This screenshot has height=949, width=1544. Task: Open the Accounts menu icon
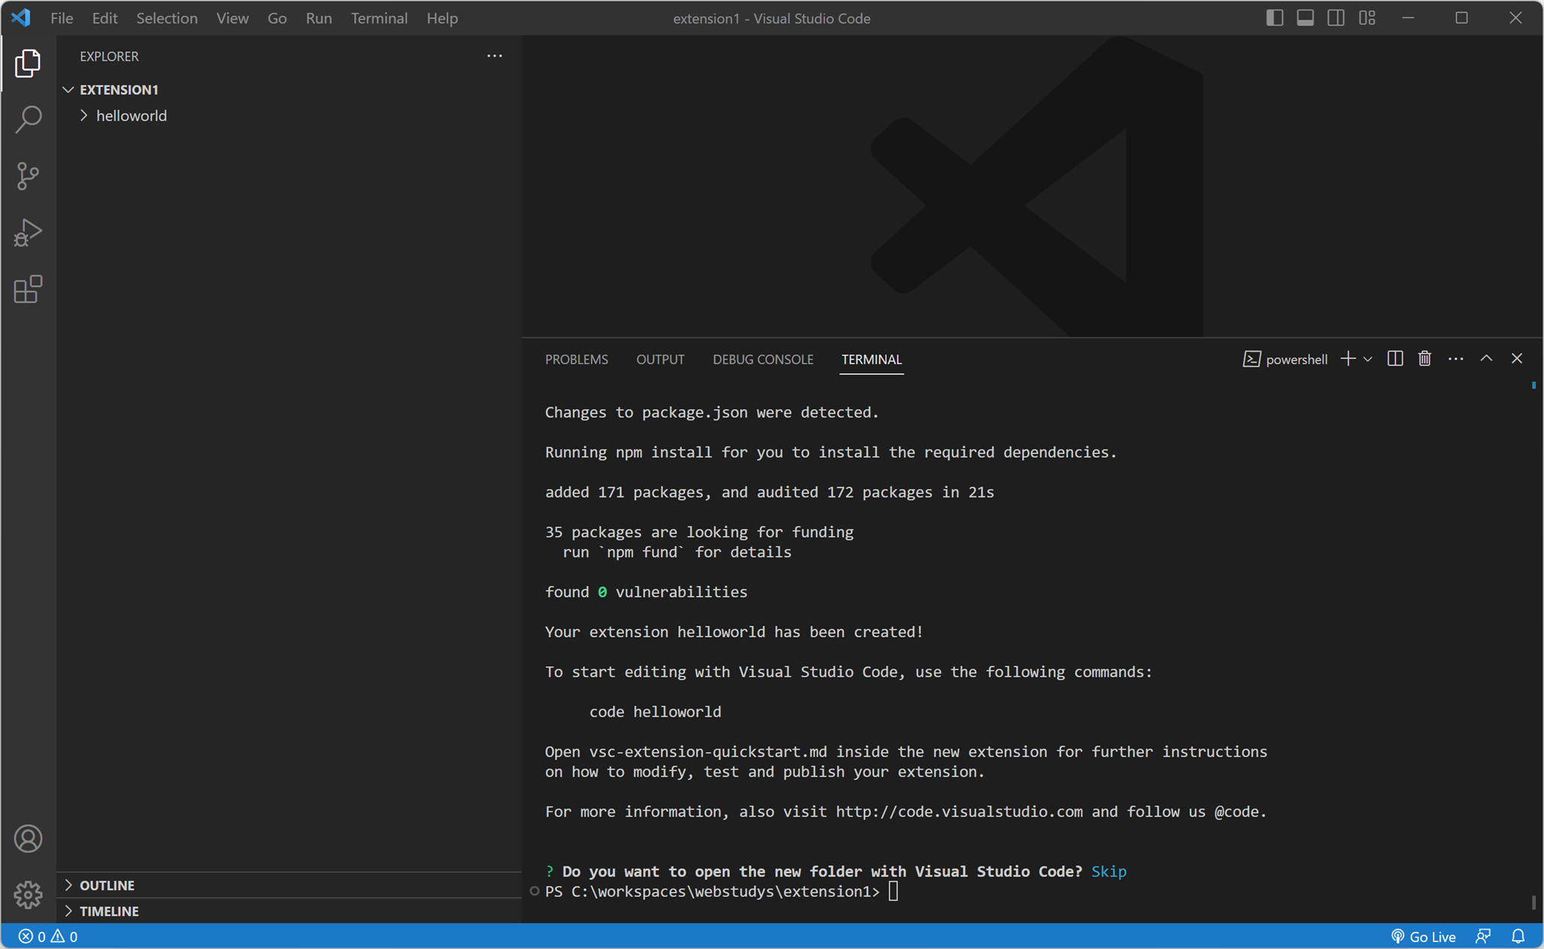[28, 838]
